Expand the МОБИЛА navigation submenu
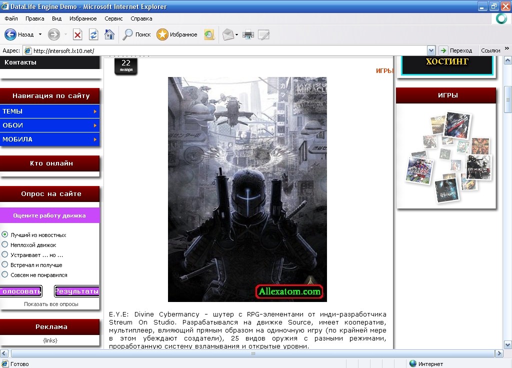The image size is (512, 368). coord(95,139)
